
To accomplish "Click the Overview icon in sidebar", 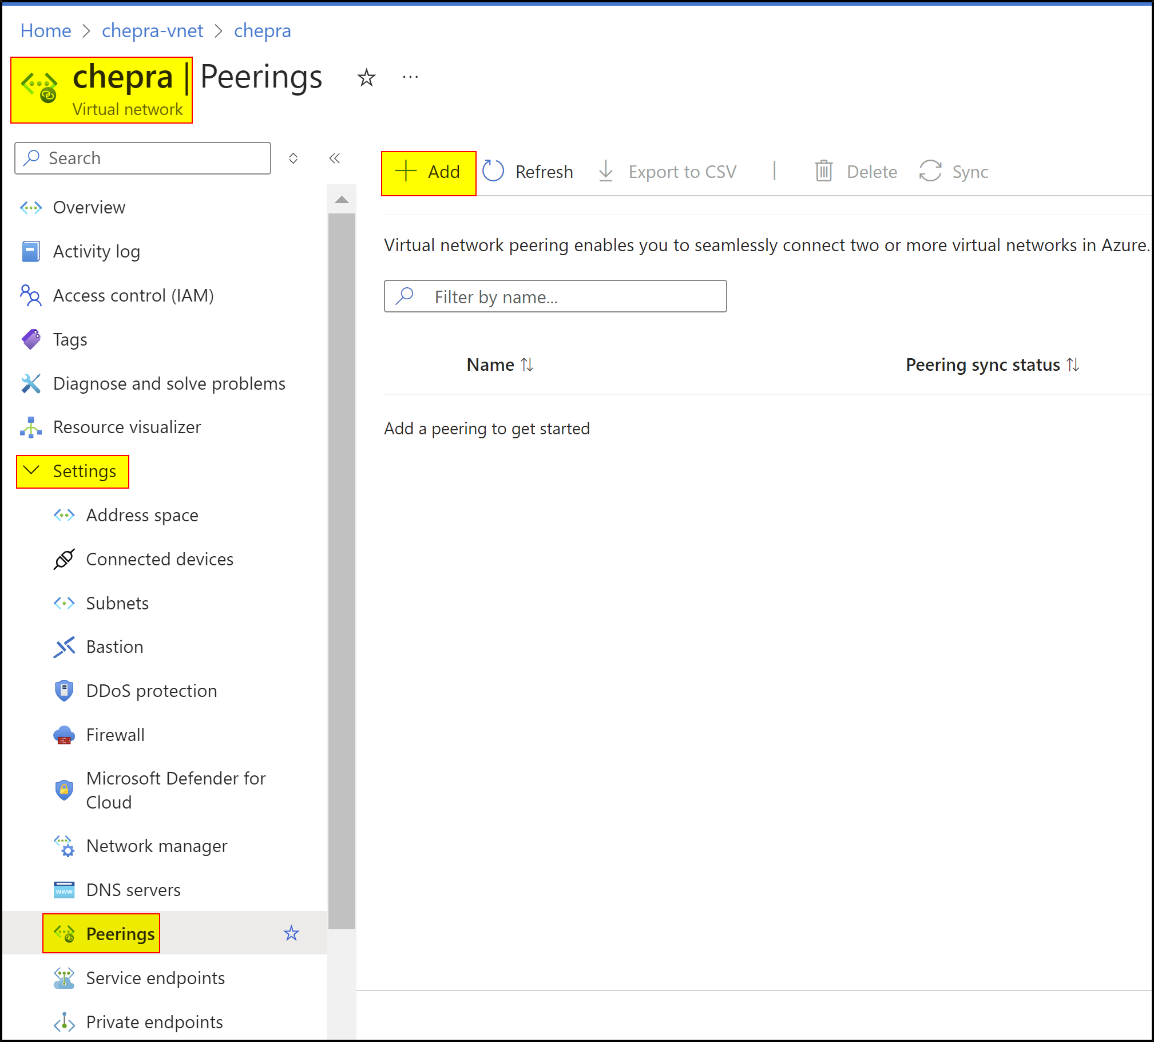I will tap(31, 207).
